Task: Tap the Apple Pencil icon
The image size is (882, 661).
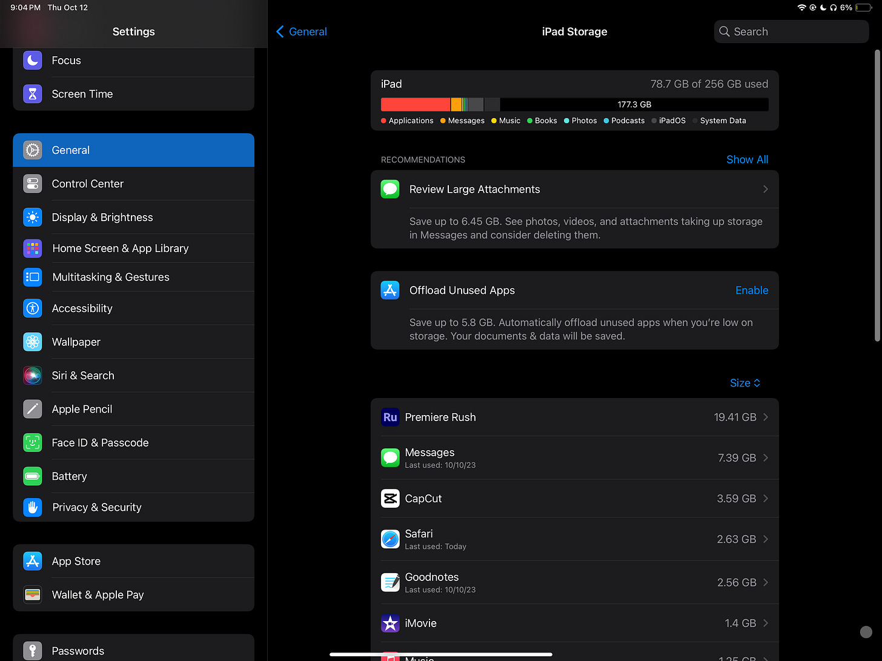Action: 33,409
